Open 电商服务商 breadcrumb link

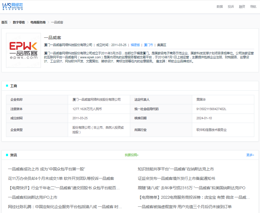pyautogui.click(x=38, y=22)
